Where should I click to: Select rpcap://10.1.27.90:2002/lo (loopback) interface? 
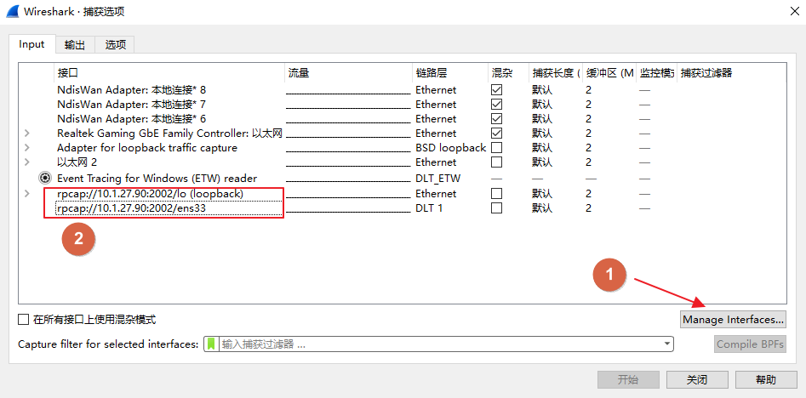point(150,194)
